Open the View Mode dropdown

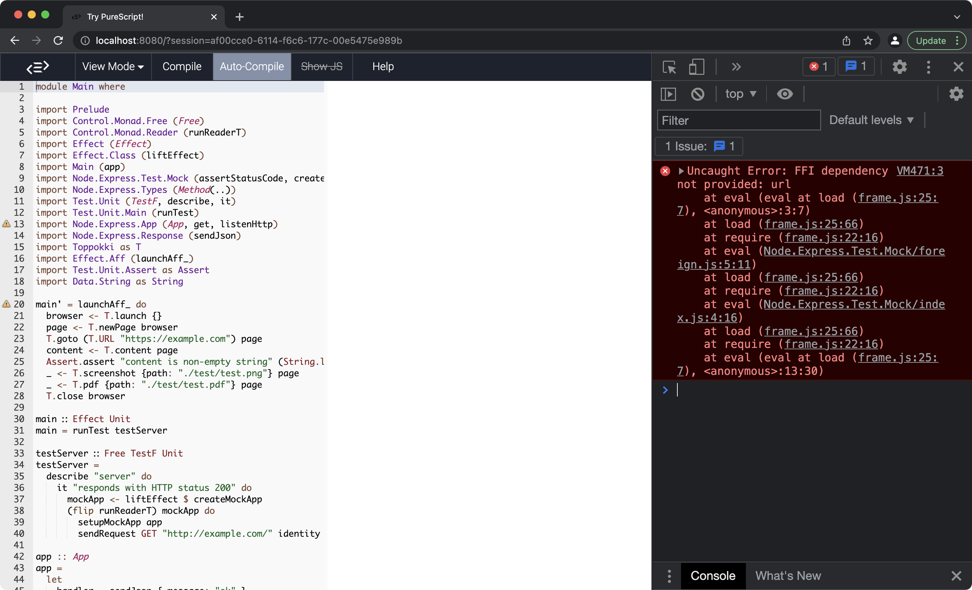tap(113, 67)
